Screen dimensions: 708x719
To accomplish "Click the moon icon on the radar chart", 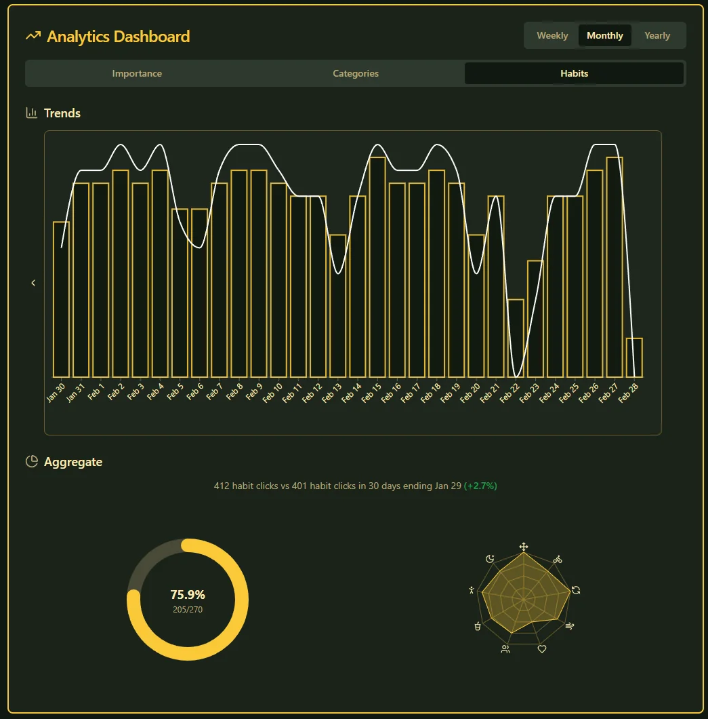I will click(x=490, y=559).
